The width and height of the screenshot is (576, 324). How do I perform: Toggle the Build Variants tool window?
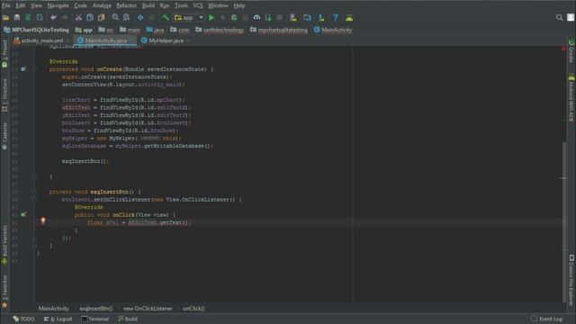4,244
